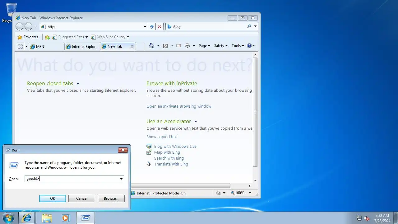
Task: Expand the address bar history dropdown
Action: click(x=145, y=27)
